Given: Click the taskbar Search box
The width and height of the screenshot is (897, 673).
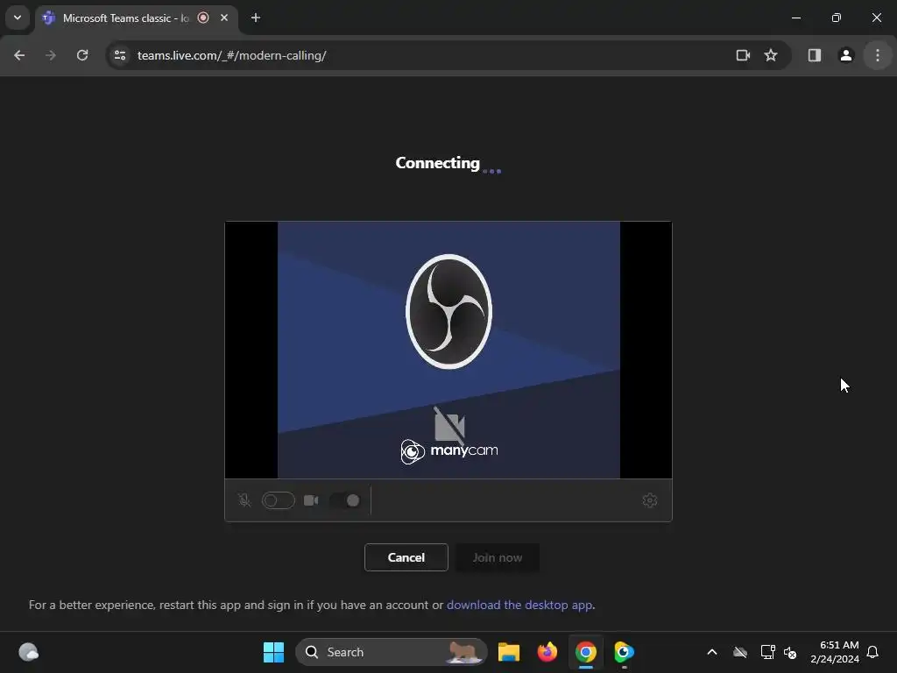Looking at the screenshot, I should click(392, 652).
